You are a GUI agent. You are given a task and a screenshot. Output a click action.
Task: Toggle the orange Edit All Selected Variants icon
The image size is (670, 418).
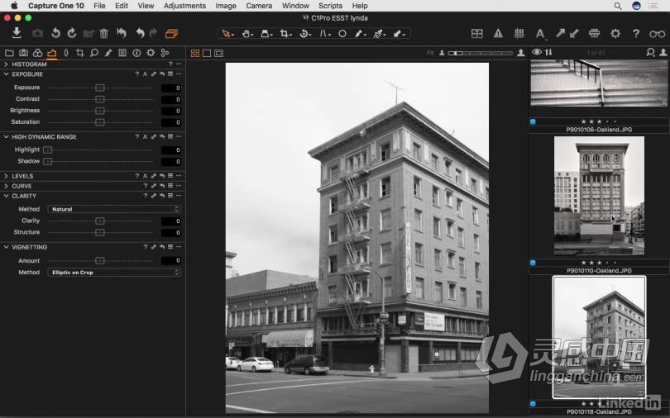click(172, 33)
